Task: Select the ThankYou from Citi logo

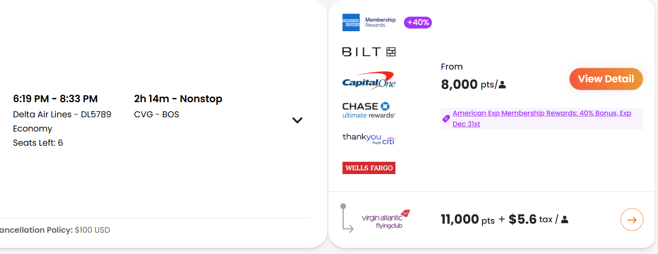Action: tap(368, 139)
